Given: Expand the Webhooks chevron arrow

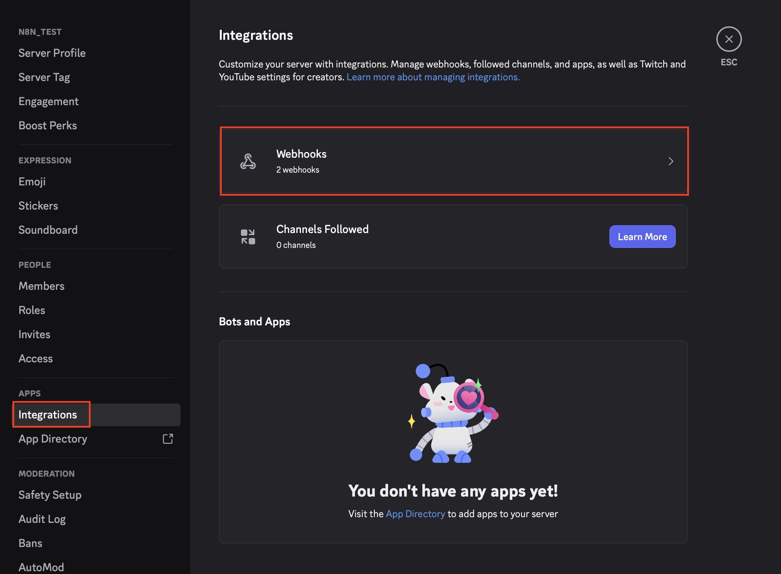Looking at the screenshot, I should point(671,161).
